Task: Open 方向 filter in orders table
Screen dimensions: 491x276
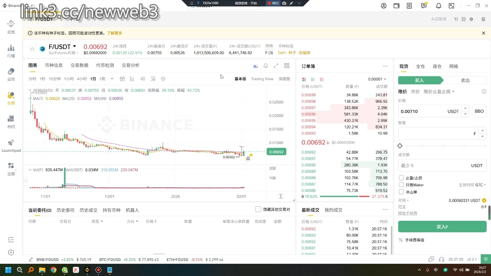Action: (132, 221)
